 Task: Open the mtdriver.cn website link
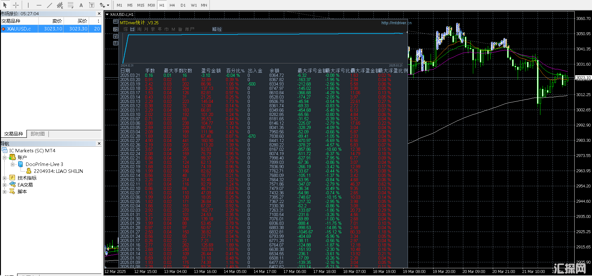click(396, 23)
